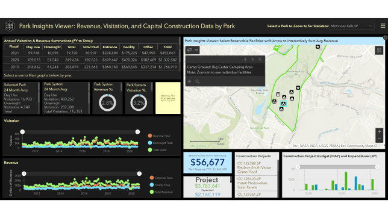Screen dimensions: 388x218
Task: Select project CC.122382.SP Replace Smith Visitor Center Roof
Action: [256, 167]
